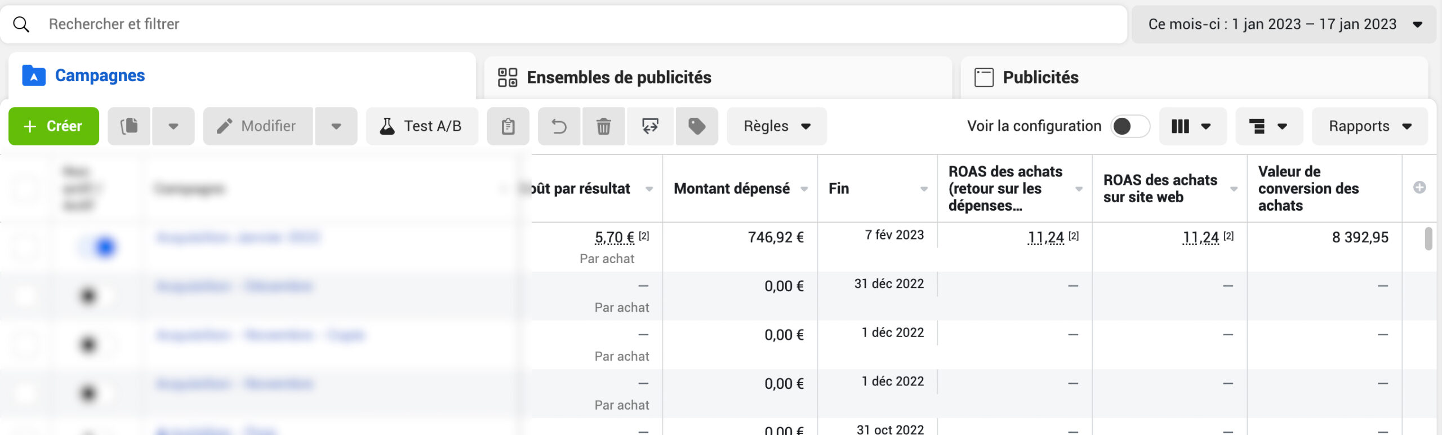Click the Publicités window icon

tap(984, 77)
